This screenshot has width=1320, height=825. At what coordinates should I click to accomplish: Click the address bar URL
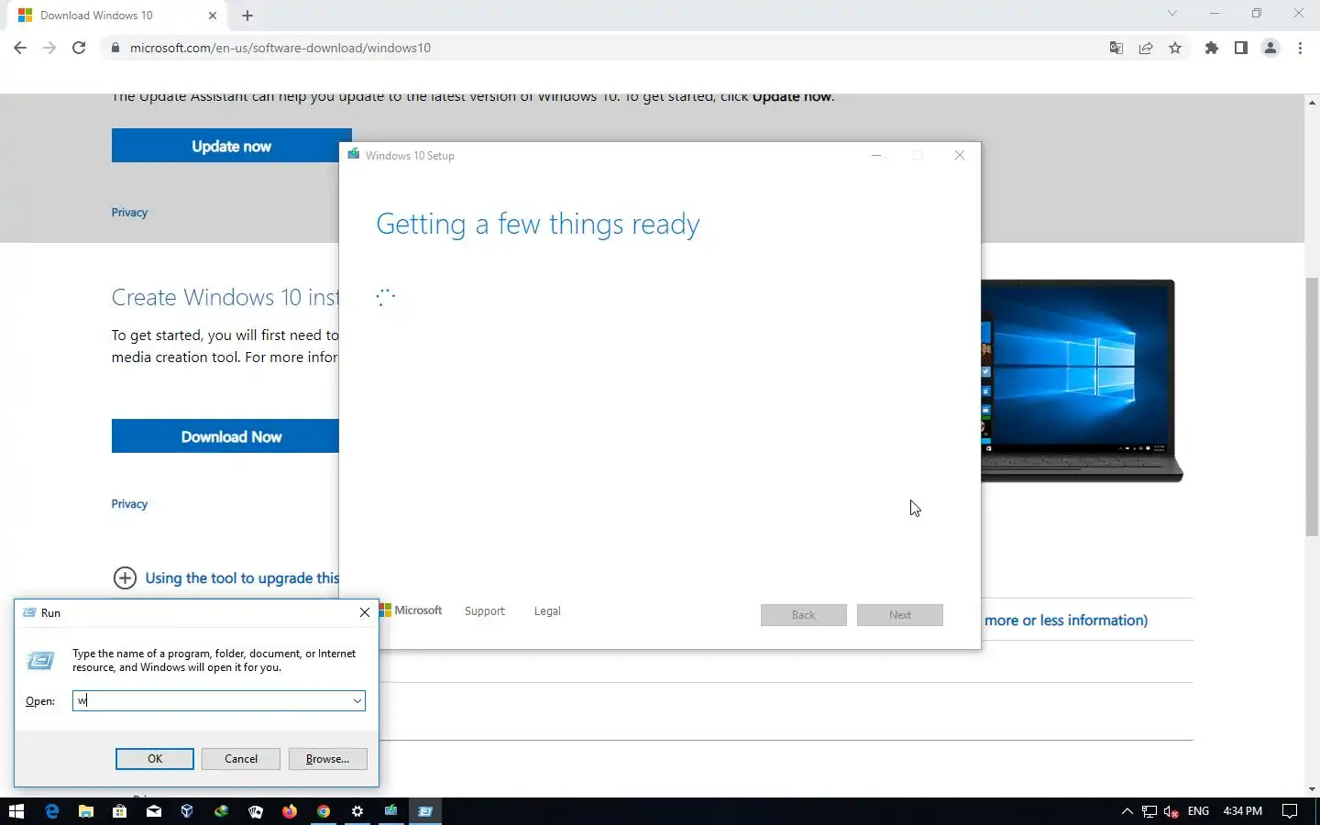click(x=280, y=48)
